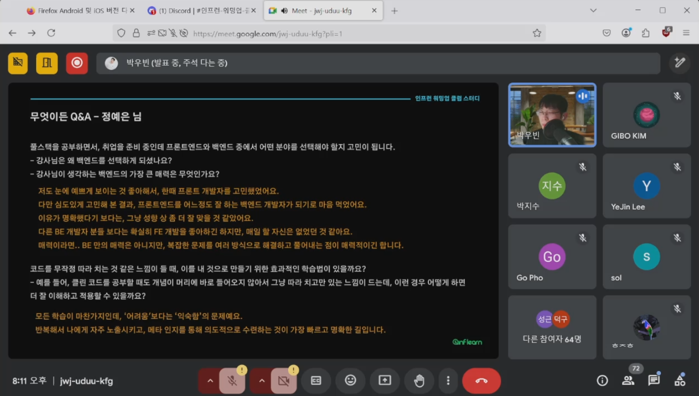Viewport: 699px width, 396px height.
Task: Open annotation tools with the magic pen icon
Action: [679, 63]
